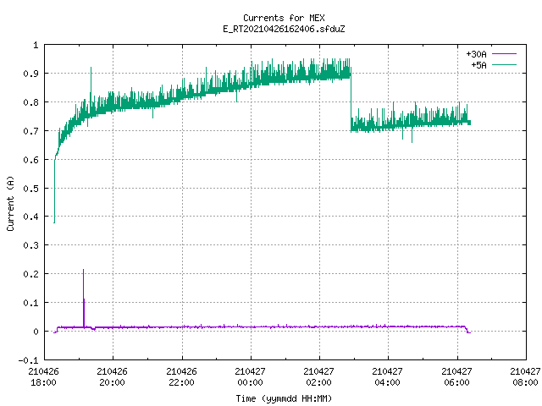Click the y-axis tick label 0.9
542x406 pixels.
coord(30,74)
